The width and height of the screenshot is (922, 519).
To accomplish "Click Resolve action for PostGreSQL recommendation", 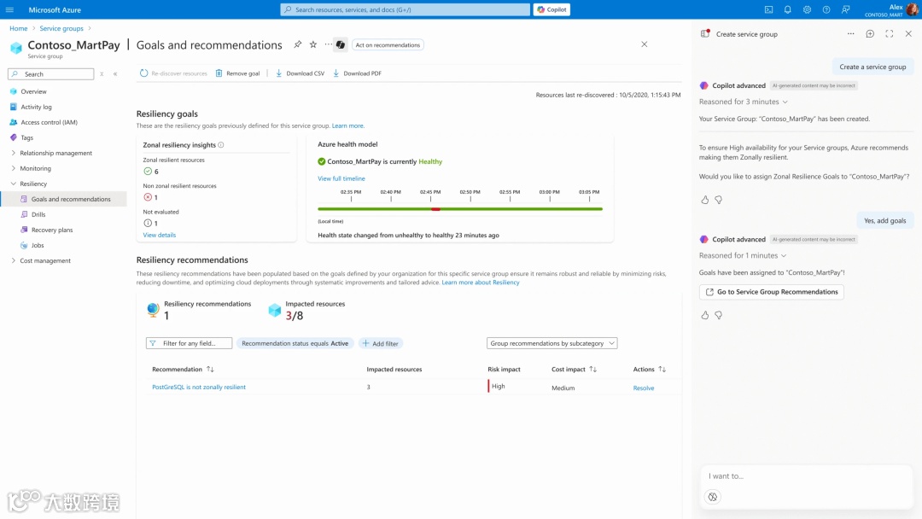I will click(644, 388).
